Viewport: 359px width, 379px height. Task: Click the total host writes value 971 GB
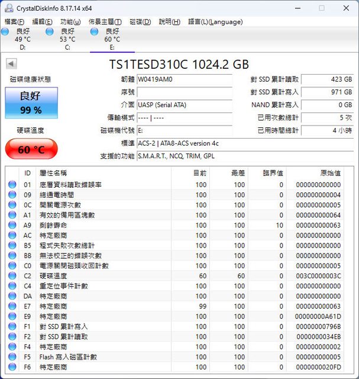click(x=328, y=92)
